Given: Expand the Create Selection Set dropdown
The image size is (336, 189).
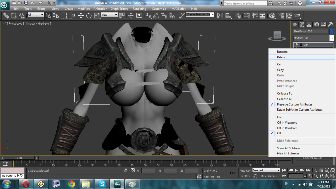Looking at the screenshot, I should 213,14.
